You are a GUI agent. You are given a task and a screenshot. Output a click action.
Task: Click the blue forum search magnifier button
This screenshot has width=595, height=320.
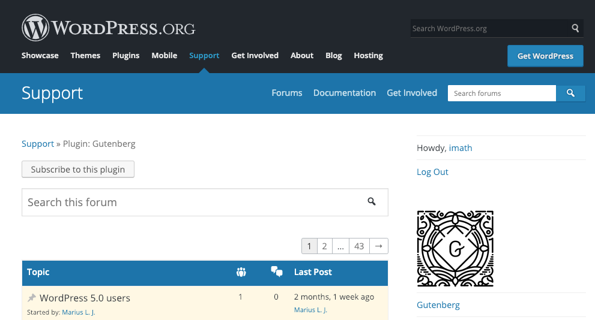pos(571,93)
